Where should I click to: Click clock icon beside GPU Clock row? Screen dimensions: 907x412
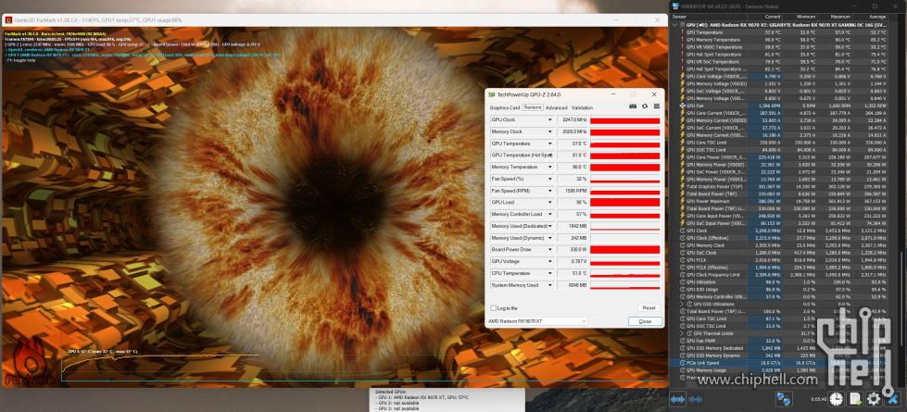(x=683, y=231)
